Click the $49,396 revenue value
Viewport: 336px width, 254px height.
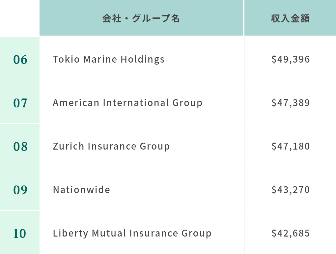click(291, 59)
